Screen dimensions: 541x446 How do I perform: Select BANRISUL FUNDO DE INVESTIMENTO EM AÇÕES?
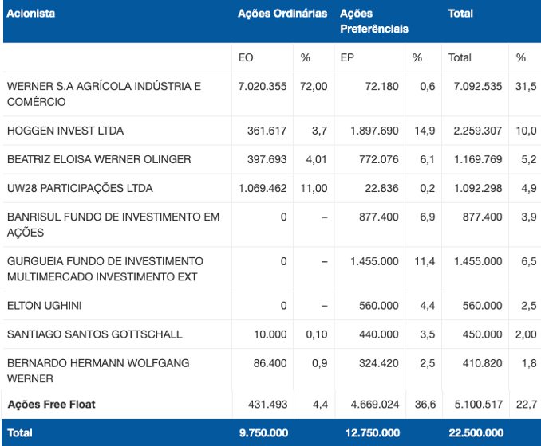tap(113, 225)
